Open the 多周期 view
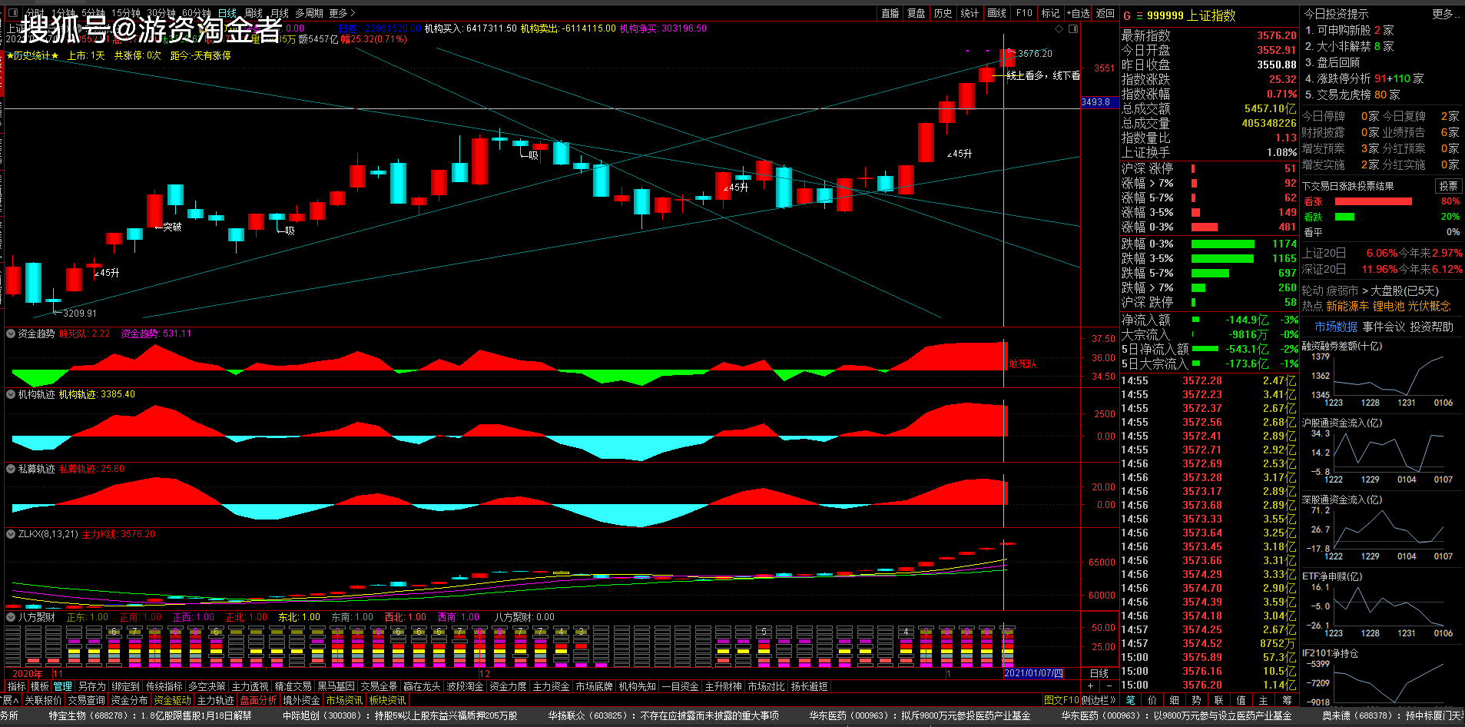 tap(310, 13)
